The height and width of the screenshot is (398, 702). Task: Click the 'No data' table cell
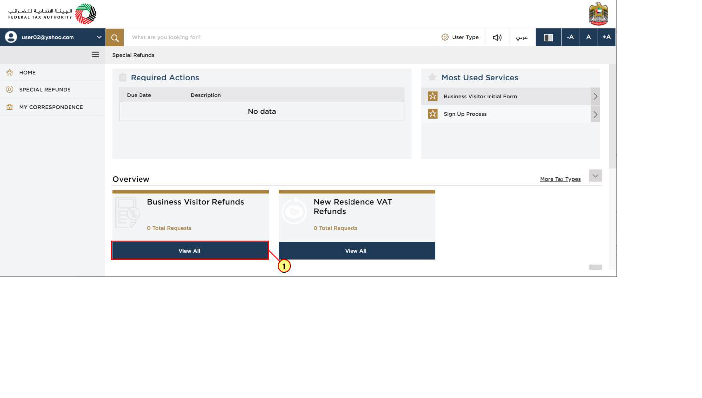tap(262, 111)
